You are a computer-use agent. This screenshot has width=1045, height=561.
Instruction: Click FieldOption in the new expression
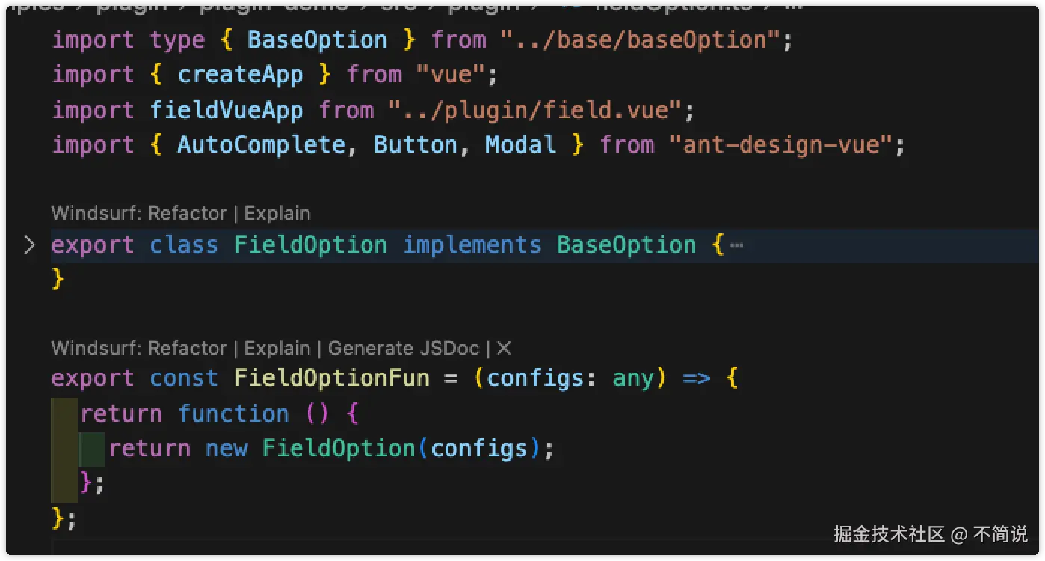coord(339,449)
